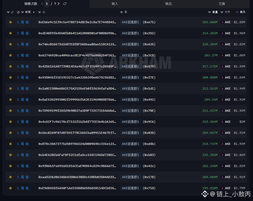Image resolution: width=253 pixels, height=201 pixels.
Task: Go to previous transfers page
Action: (42, 4)
